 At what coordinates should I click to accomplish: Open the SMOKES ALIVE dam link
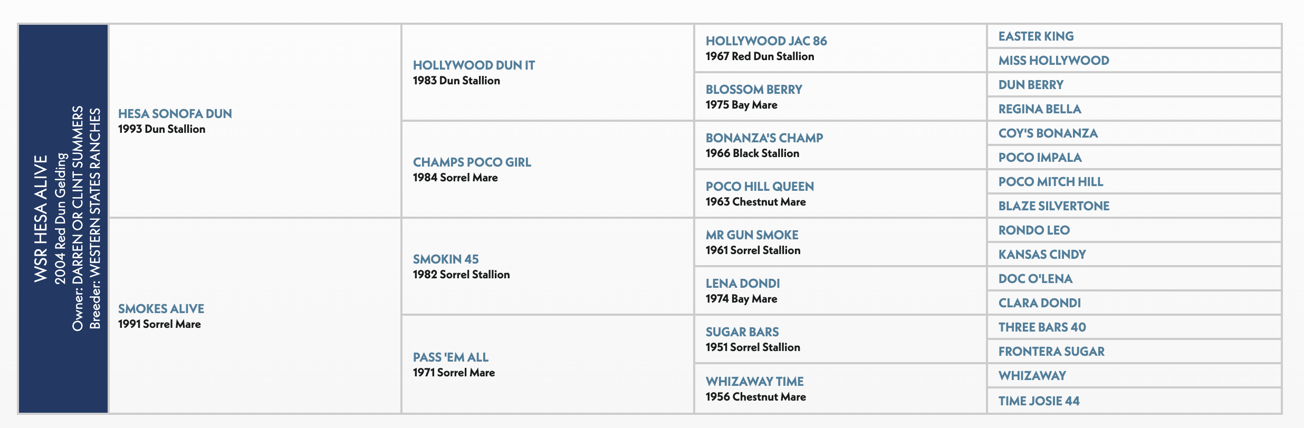tap(161, 308)
